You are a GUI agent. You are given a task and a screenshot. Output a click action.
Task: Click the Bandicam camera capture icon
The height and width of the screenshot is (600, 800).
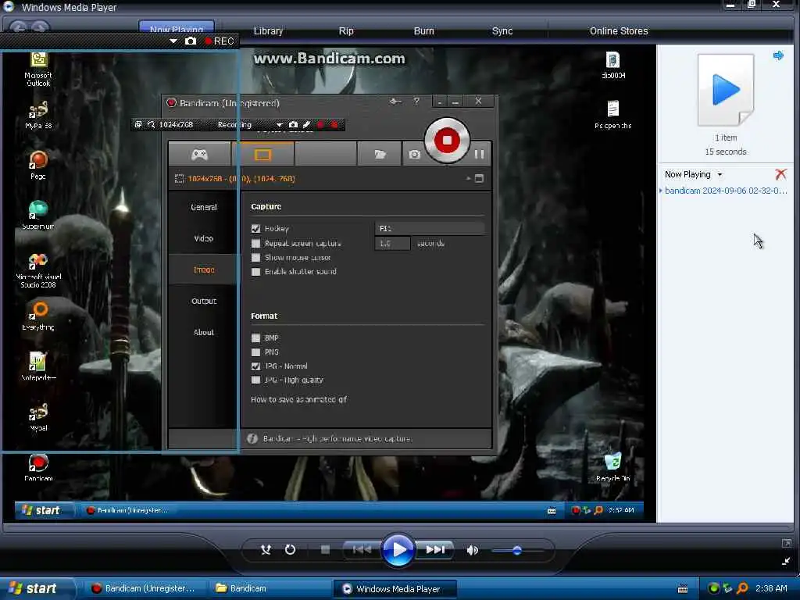point(414,154)
